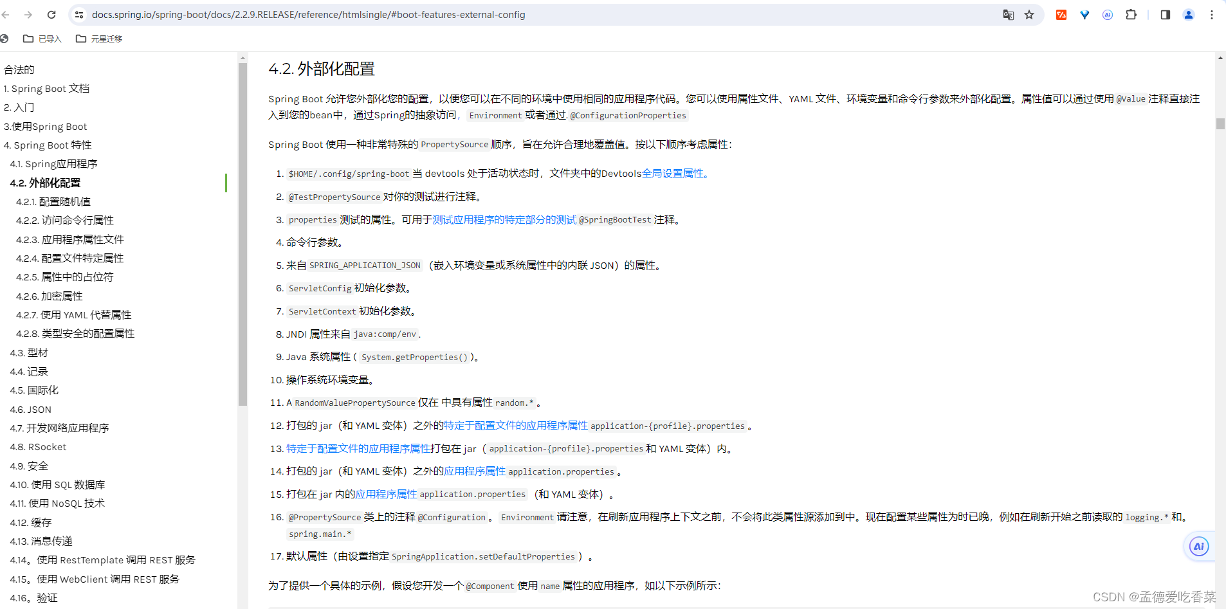
Task: Open the 元星迁移 bookmarks folder
Action: pyautogui.click(x=99, y=39)
